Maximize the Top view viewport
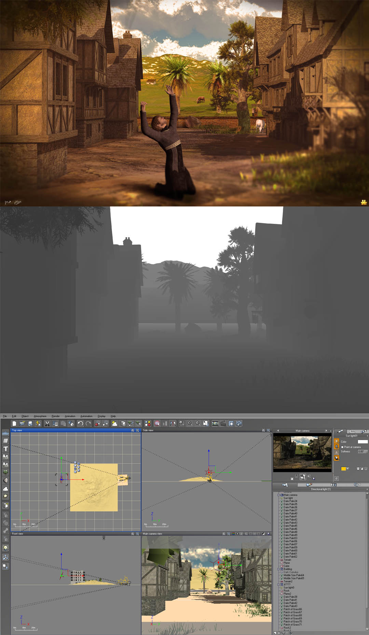 pyautogui.click(x=137, y=430)
